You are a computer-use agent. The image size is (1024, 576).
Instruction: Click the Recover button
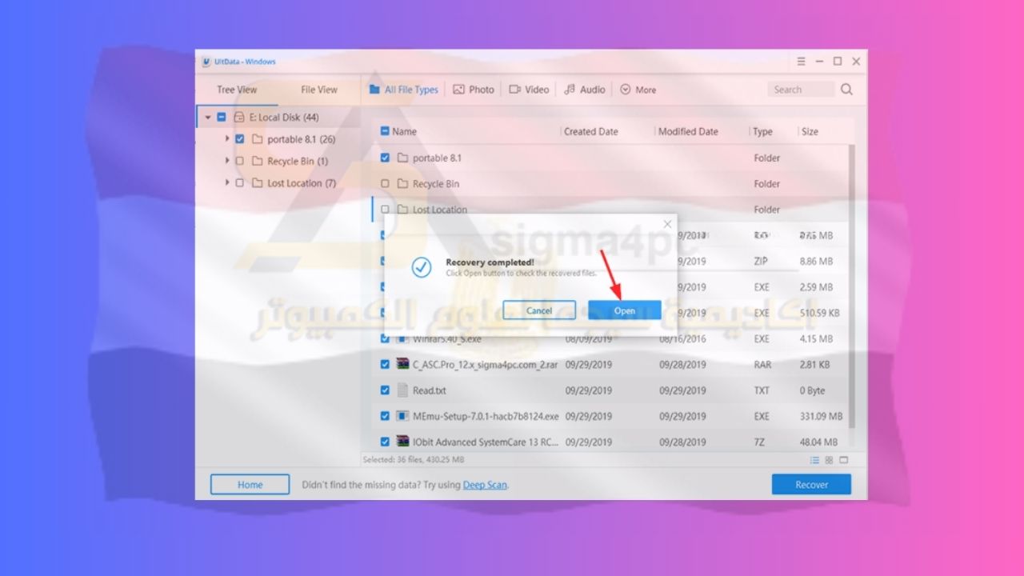click(811, 484)
